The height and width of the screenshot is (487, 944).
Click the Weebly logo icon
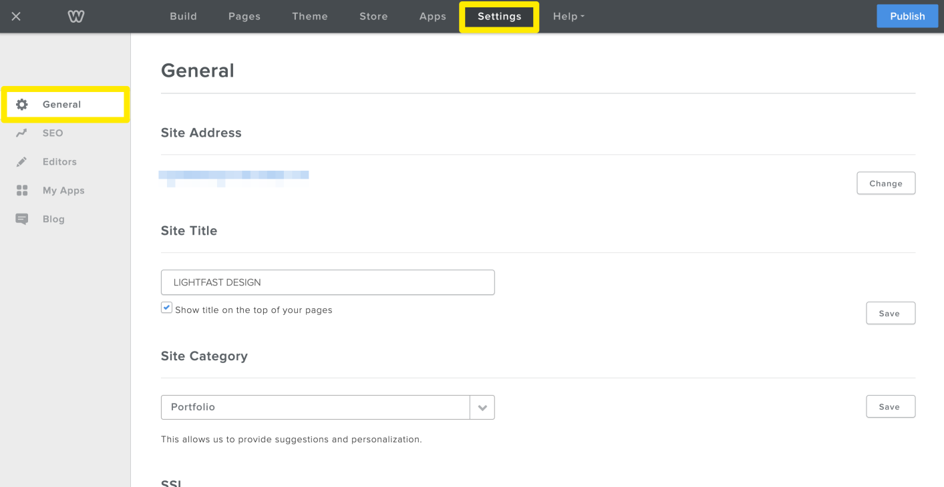tap(76, 16)
